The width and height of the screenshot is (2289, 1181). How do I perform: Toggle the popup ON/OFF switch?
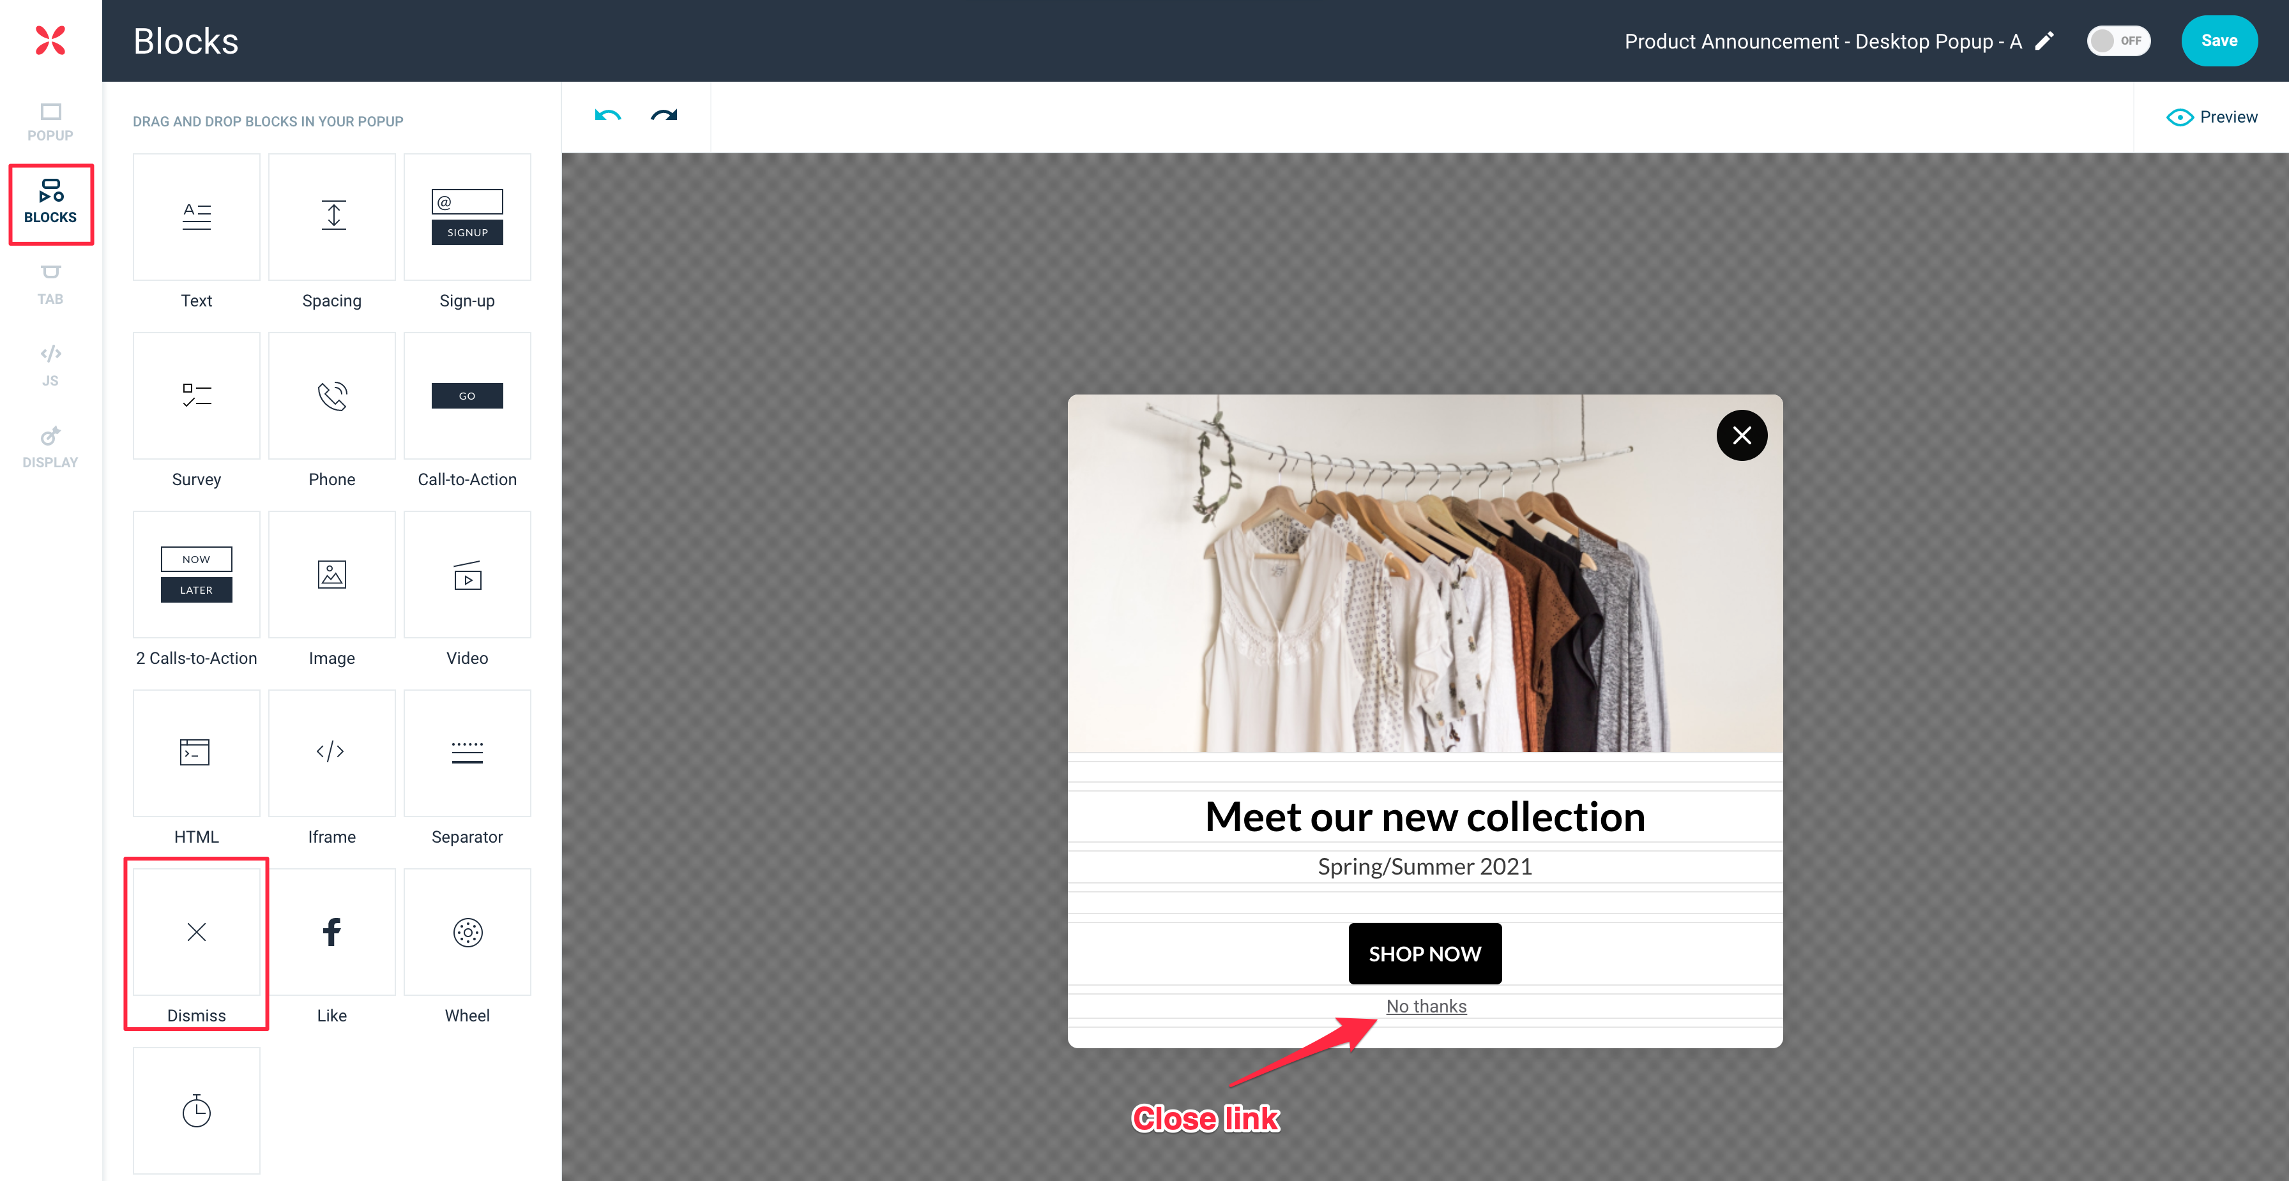click(2118, 41)
